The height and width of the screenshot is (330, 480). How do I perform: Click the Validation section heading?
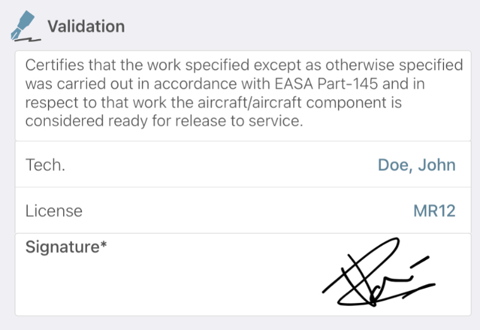(86, 27)
